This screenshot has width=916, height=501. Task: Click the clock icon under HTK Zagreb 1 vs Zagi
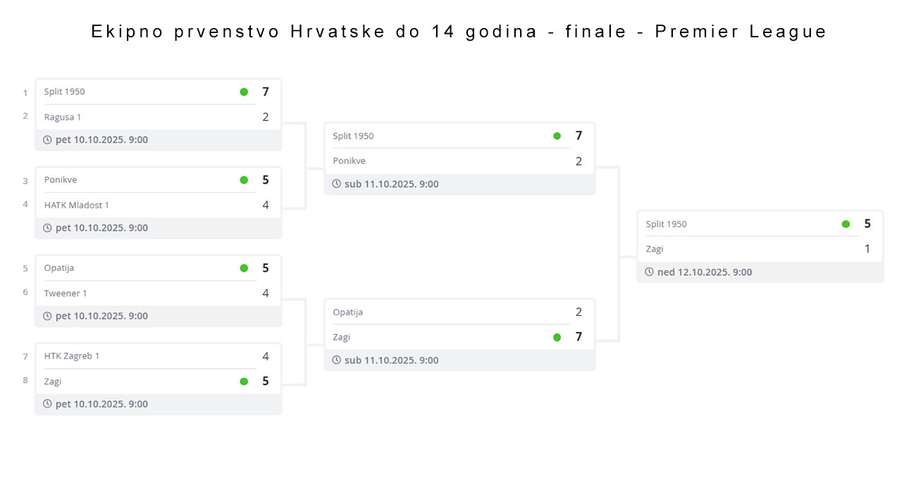click(x=47, y=404)
